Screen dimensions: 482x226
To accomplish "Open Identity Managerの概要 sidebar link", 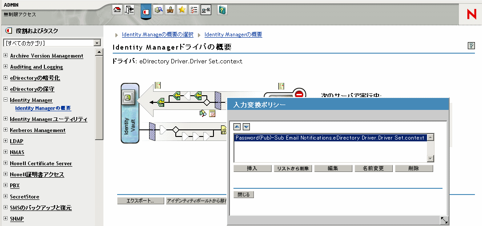I will [x=43, y=108].
